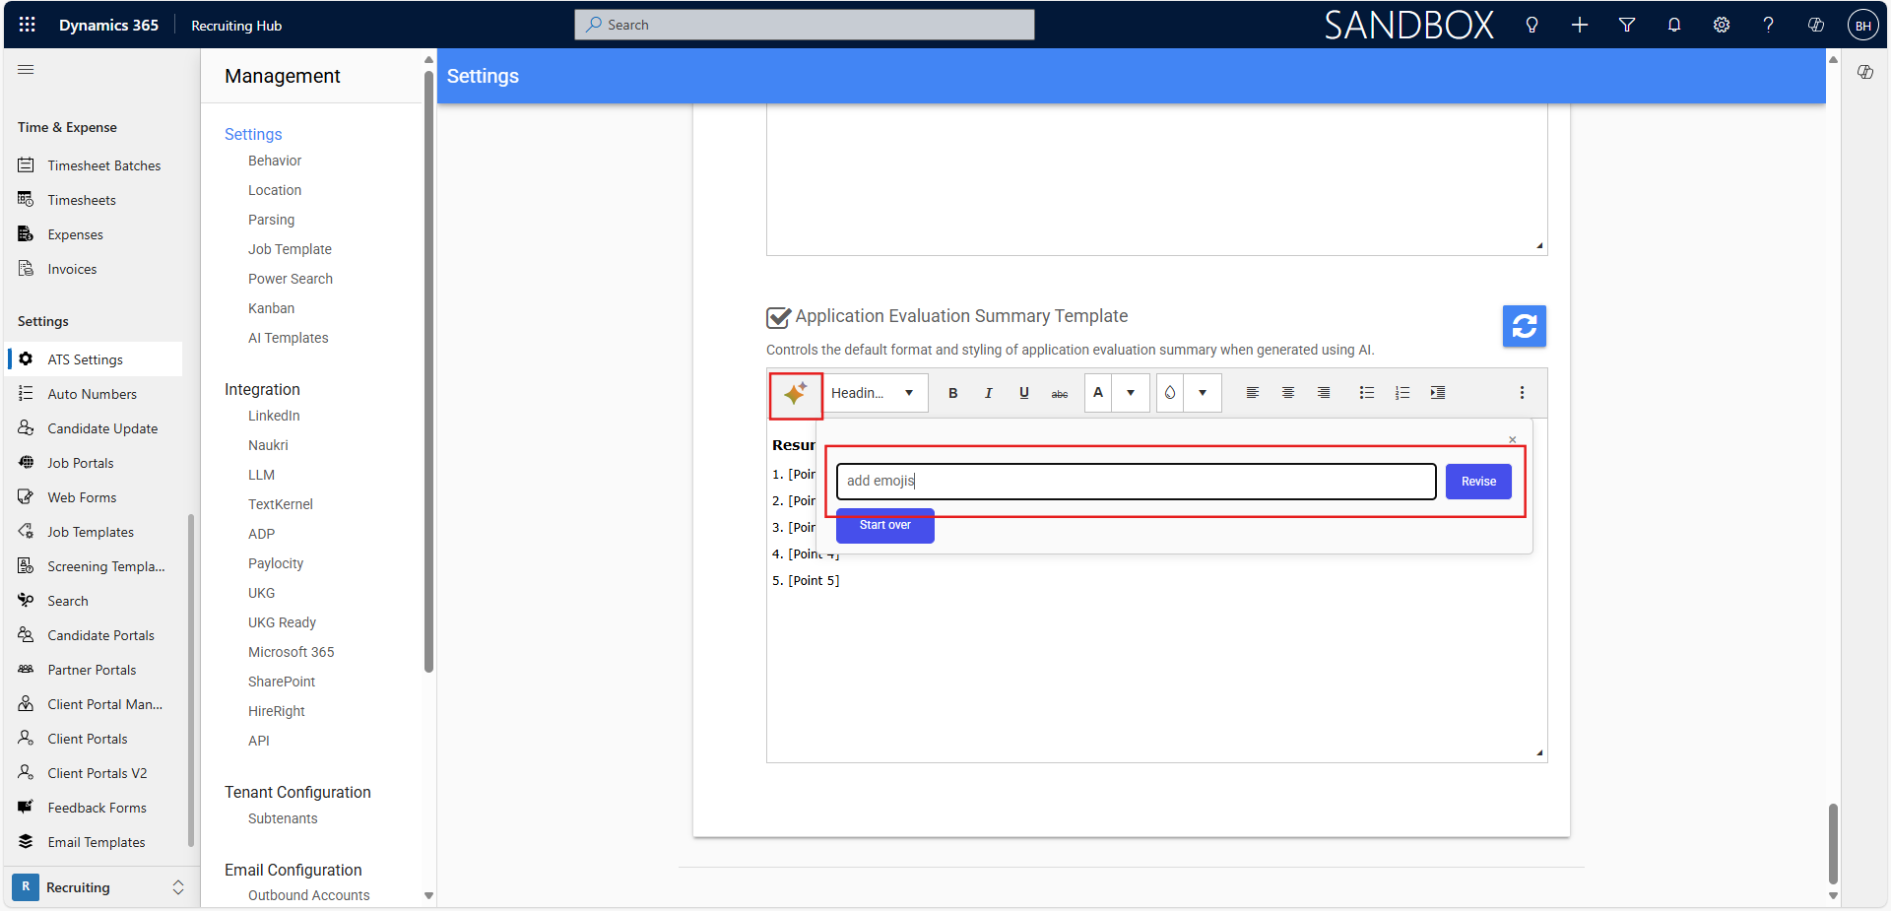Click the global Search box
Viewport: 1891px width, 911px height.
pyautogui.click(x=804, y=25)
